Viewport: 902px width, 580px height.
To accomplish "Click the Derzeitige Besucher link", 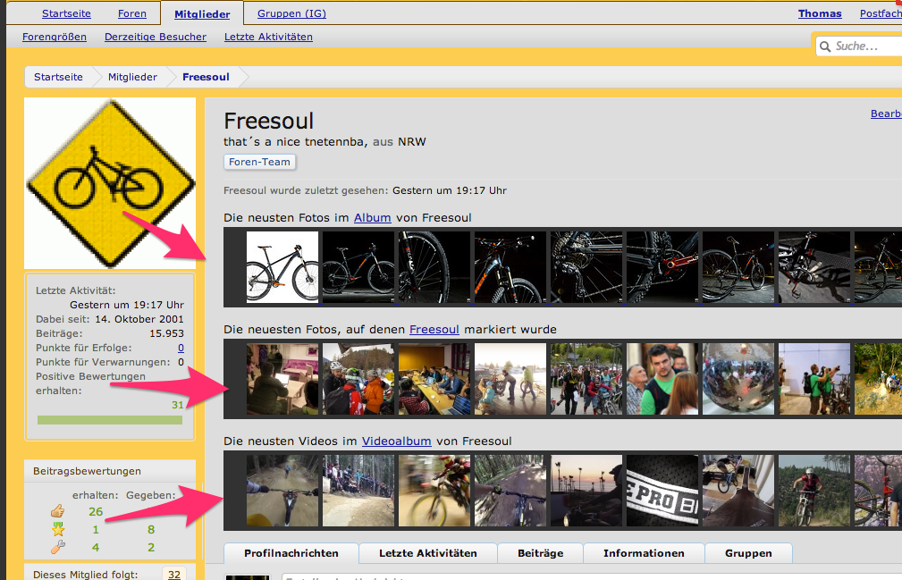I will [x=156, y=37].
